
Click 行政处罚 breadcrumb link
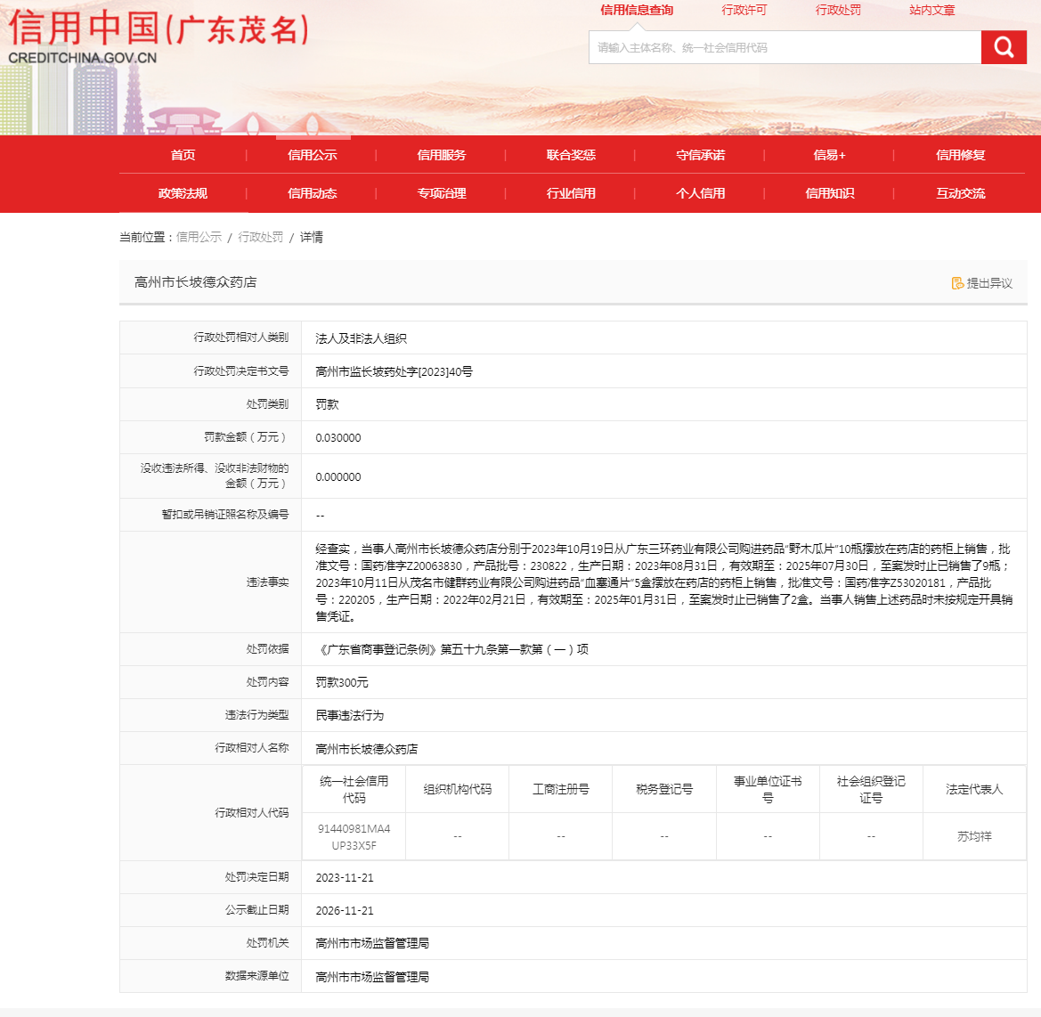(260, 237)
